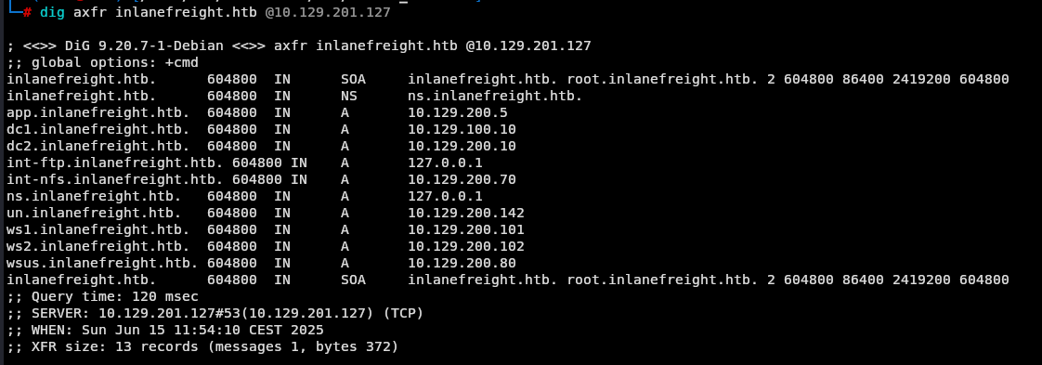Viewport: 1042px width, 365px height.
Task: Click the XFR size 13 records line
Action: tap(202, 346)
